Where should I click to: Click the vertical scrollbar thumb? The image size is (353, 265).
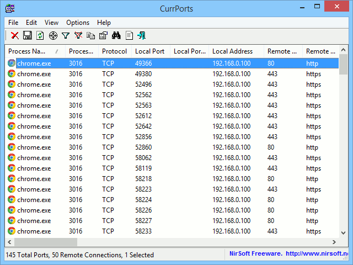pyautogui.click(x=343, y=65)
